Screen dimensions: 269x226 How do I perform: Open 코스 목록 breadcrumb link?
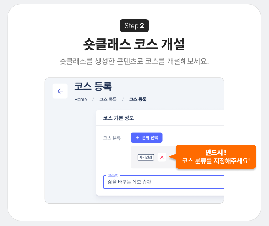point(108,100)
